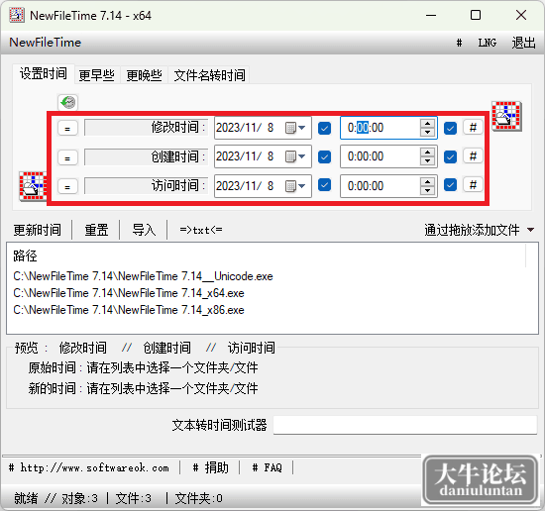545x511 pixels.
Task: Switch to the 更晚些 tab
Action: (x=145, y=75)
